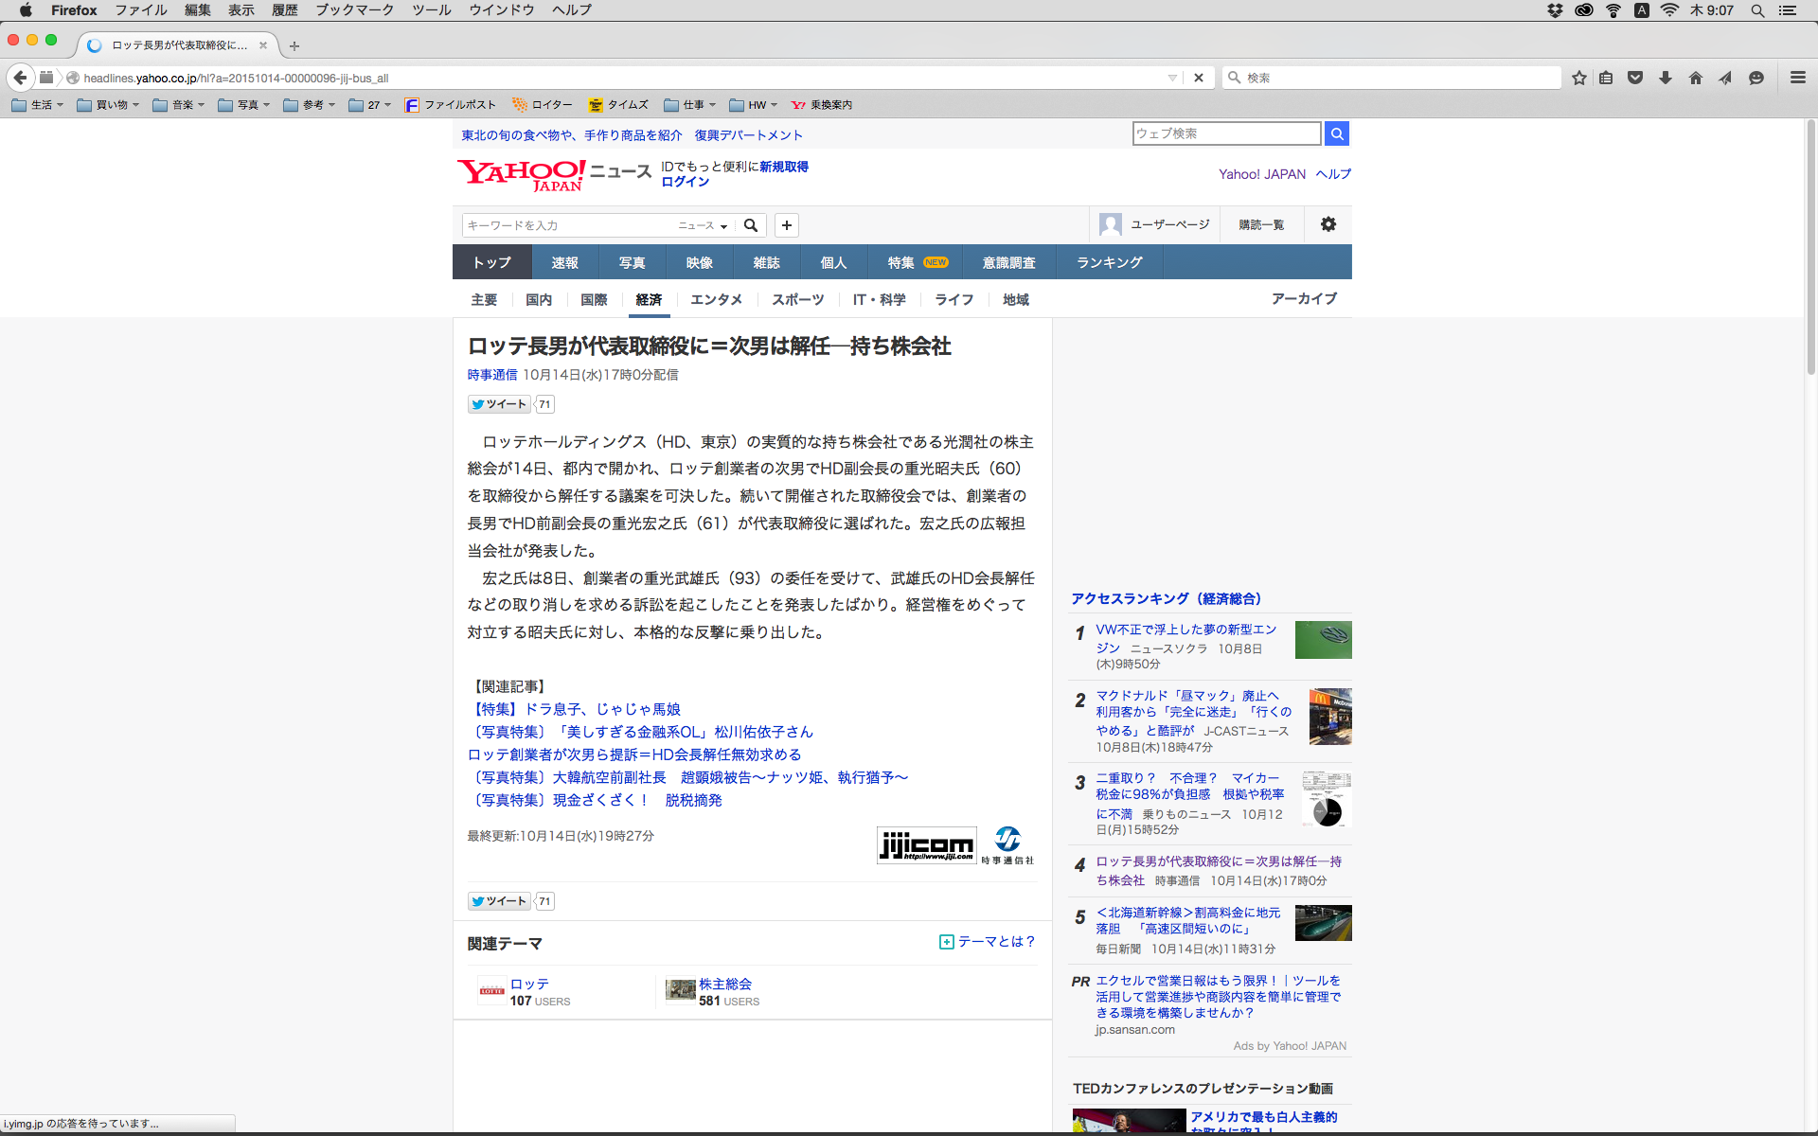This screenshot has height=1136, width=1818.
Task: Click the plus button beside keyword search
Action: pyautogui.click(x=786, y=225)
